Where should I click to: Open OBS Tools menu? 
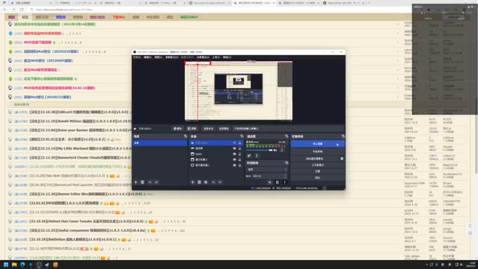(x=216, y=57)
